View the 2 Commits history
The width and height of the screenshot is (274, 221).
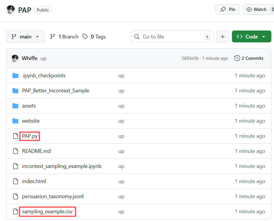click(x=249, y=58)
